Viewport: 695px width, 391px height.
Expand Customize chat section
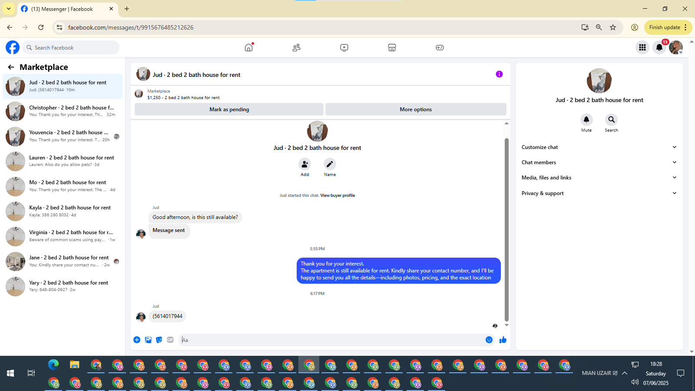(599, 147)
